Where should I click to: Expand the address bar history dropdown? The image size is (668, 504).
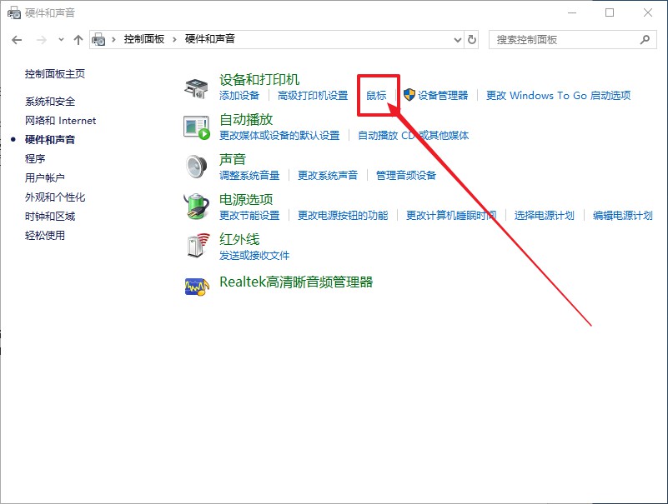[x=458, y=40]
